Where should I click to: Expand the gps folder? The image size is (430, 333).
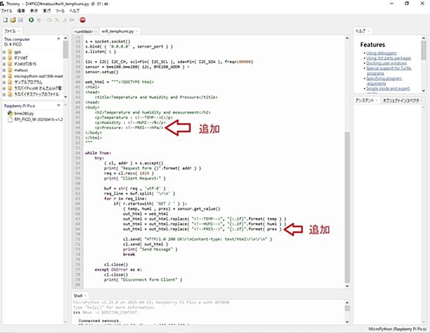pos(4,52)
